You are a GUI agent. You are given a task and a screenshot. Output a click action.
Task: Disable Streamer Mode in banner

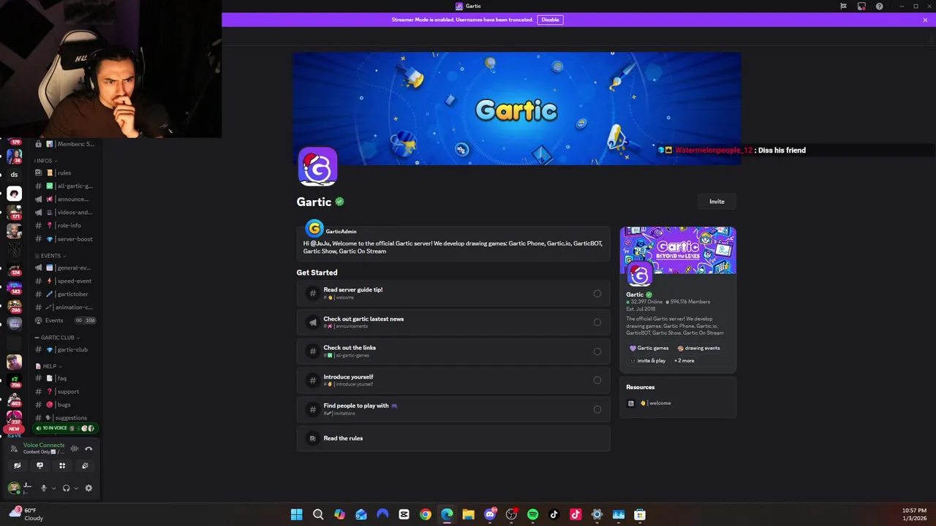(x=550, y=20)
